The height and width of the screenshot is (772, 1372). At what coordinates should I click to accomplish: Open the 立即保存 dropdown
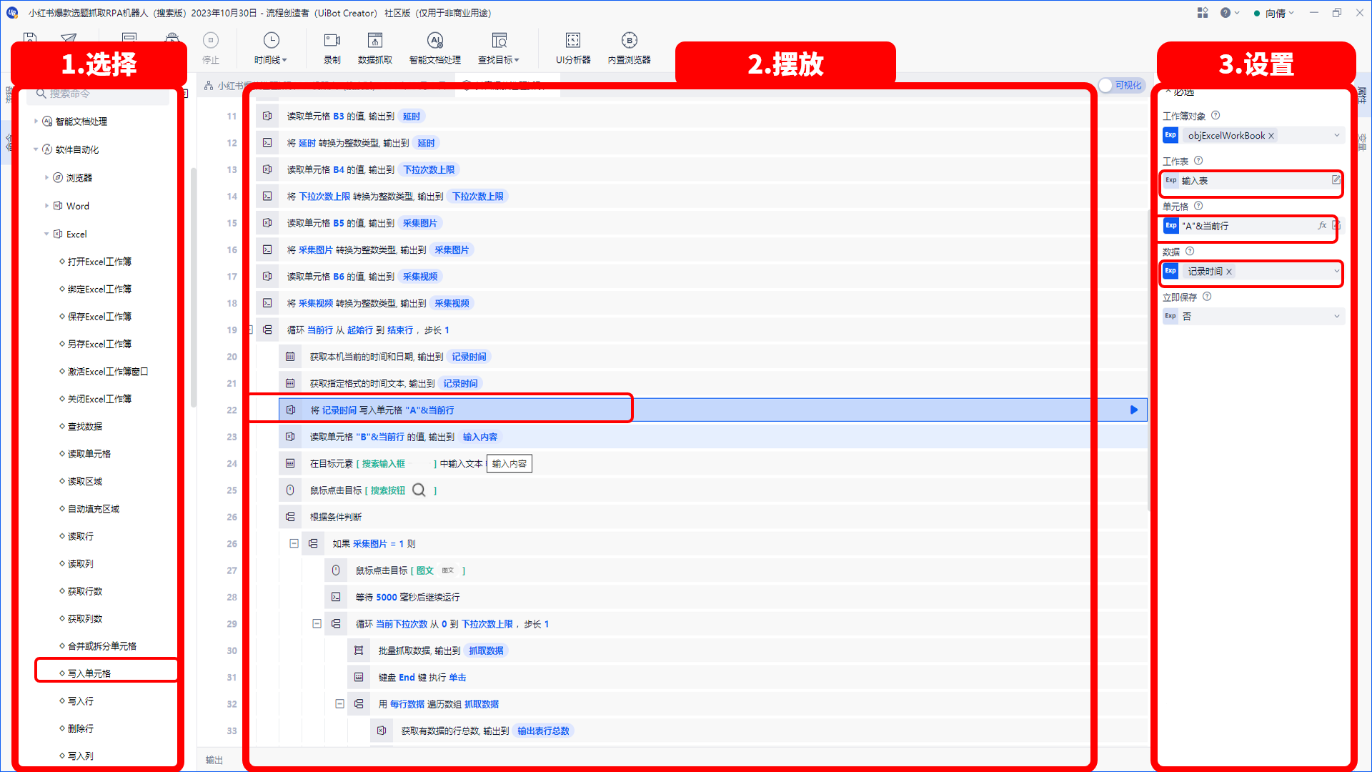pos(1337,316)
